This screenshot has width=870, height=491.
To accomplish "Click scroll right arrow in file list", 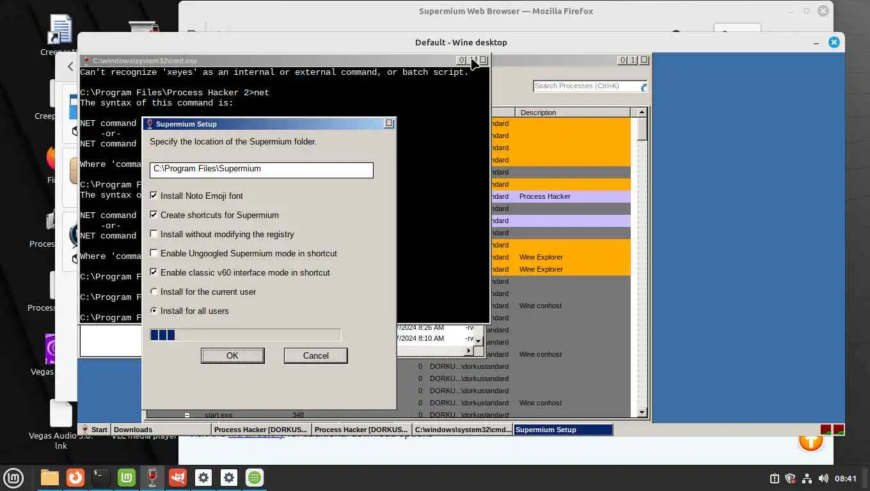I will (x=468, y=350).
